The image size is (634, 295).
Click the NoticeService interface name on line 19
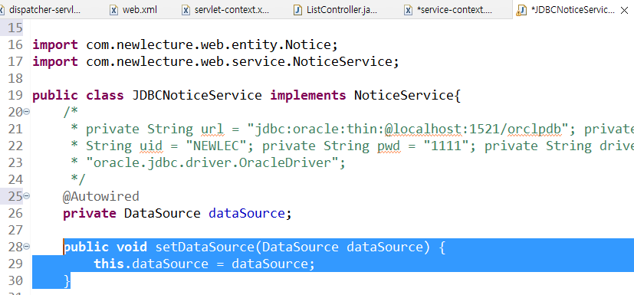(x=403, y=95)
